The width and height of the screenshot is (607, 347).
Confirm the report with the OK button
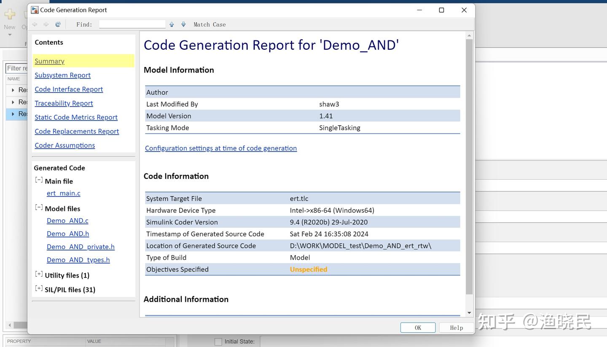pos(418,328)
